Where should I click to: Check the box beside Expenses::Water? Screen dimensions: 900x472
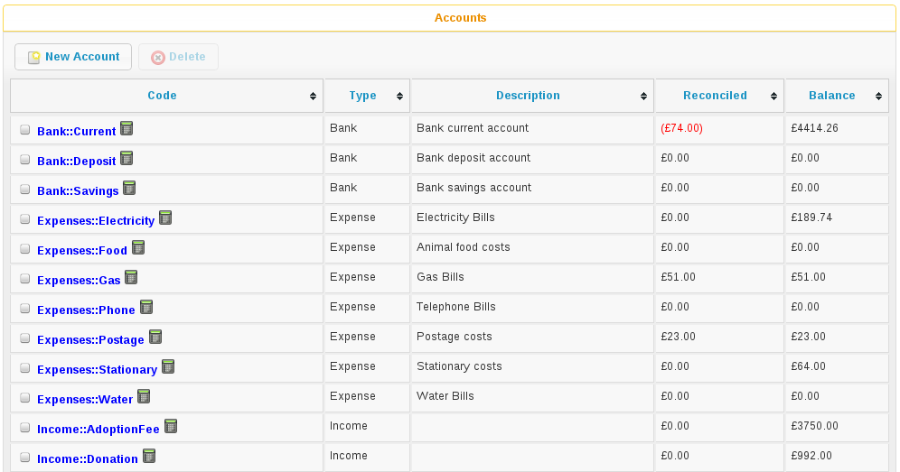tap(25, 399)
